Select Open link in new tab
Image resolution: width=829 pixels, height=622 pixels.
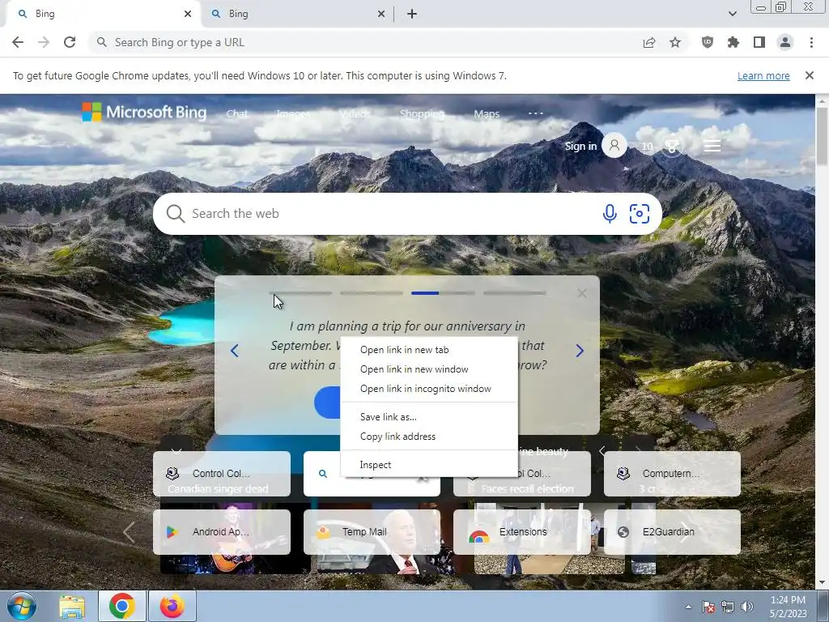point(429,350)
